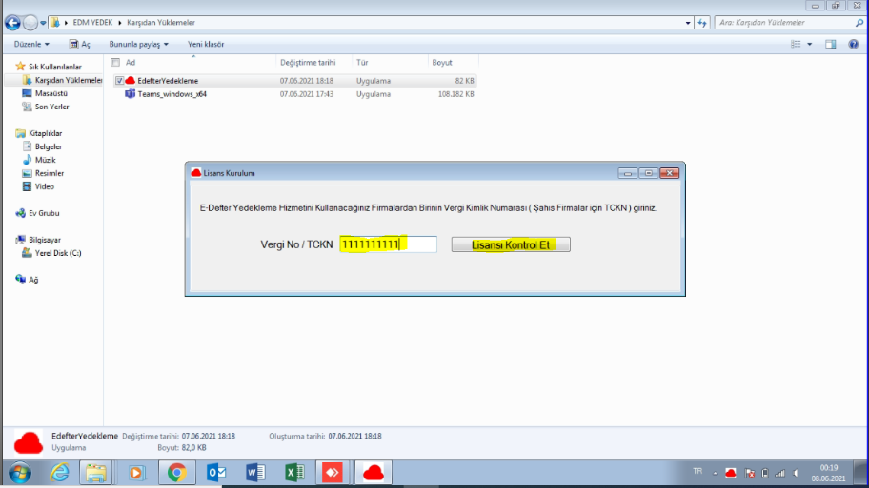
Task: Click the Aç toolbar item
Action: (80, 44)
